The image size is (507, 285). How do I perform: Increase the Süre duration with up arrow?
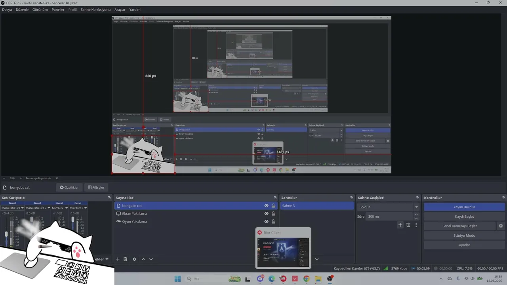pyautogui.click(x=416, y=215)
